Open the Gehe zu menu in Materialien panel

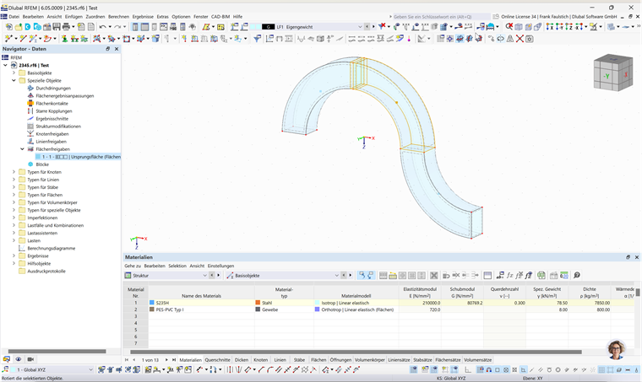click(133, 266)
